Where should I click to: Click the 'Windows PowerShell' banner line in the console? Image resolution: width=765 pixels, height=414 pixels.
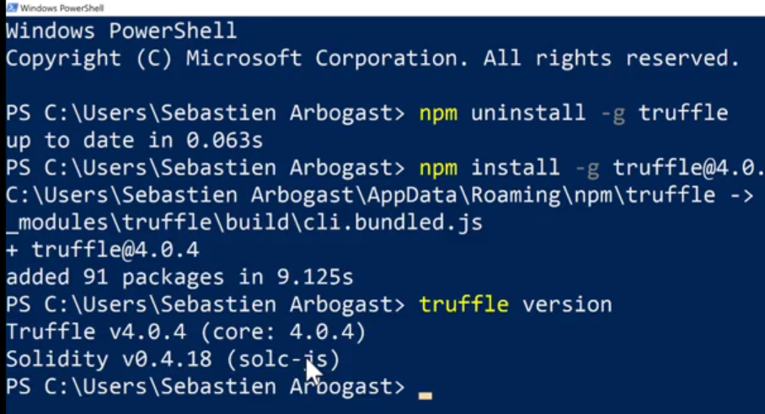pyautogui.click(x=121, y=30)
